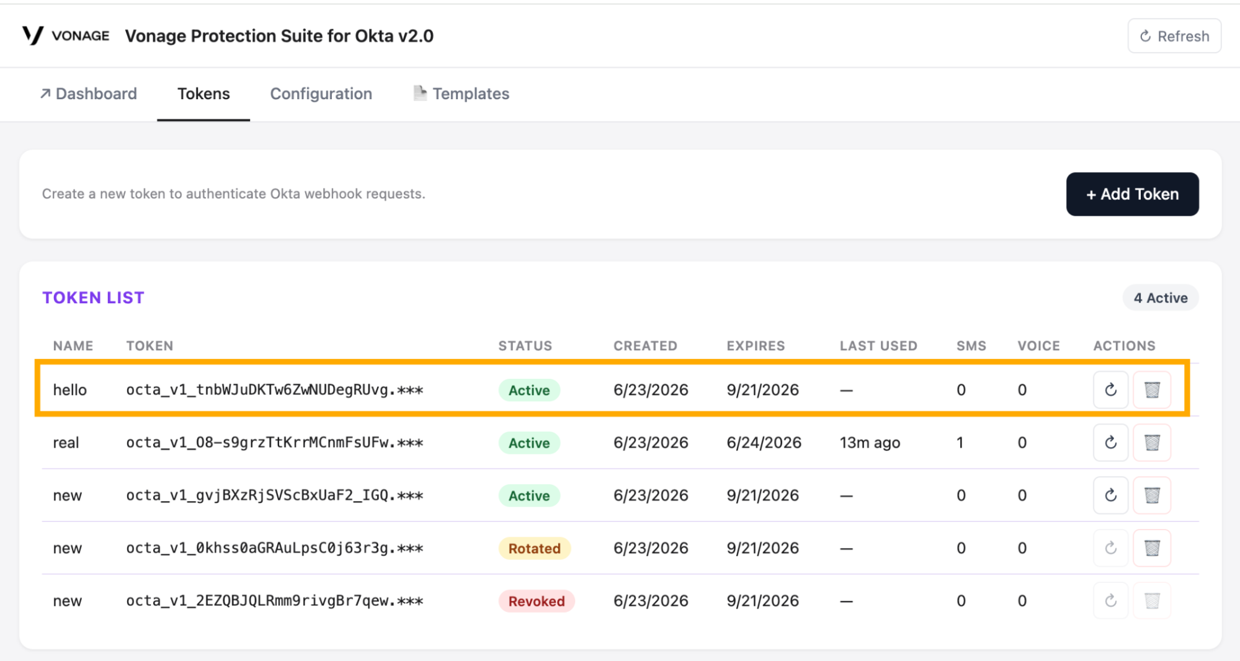This screenshot has width=1240, height=661.
Task: Select token octa_v1_tnbWJuDKTw6ZwNUDegRUvg
Action: coord(274,390)
